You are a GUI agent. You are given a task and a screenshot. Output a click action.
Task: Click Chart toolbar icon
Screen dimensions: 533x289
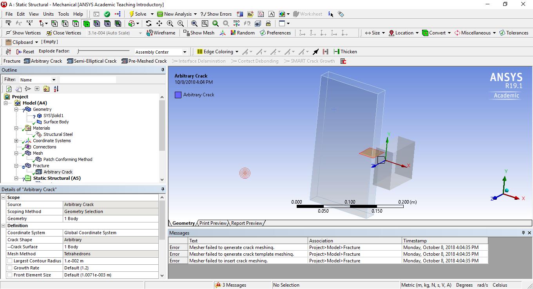[x=261, y=14]
